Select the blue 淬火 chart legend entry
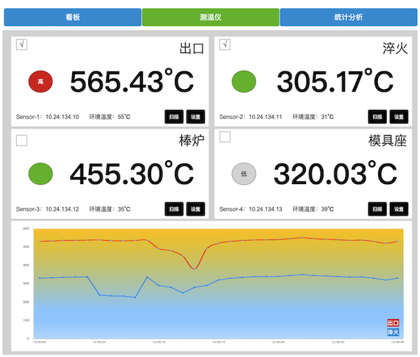The width and height of the screenshot is (420, 357). (x=393, y=332)
